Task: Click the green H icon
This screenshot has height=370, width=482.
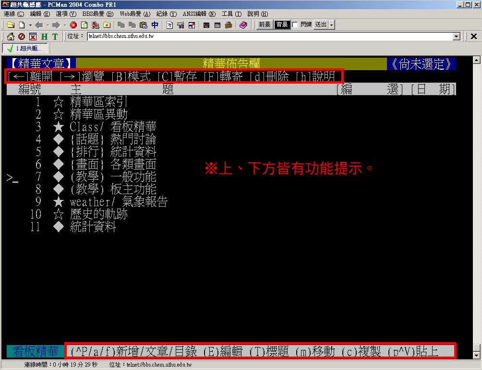Action: tap(44, 37)
